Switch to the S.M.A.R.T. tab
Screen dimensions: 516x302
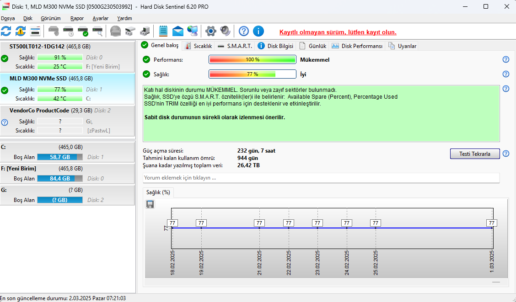tap(235, 46)
